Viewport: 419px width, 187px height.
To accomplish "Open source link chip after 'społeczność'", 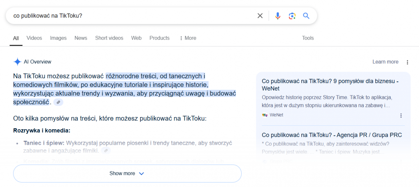I will [x=58, y=102].
